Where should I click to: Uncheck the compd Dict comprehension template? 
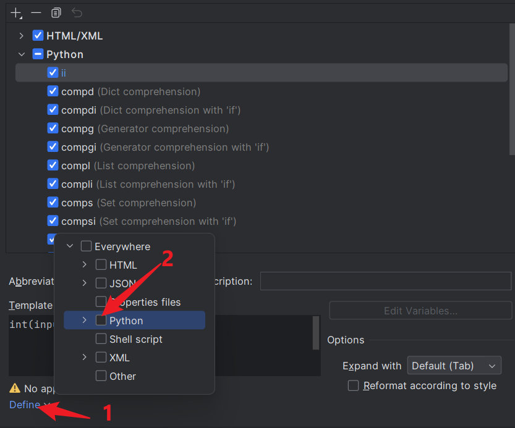[53, 91]
